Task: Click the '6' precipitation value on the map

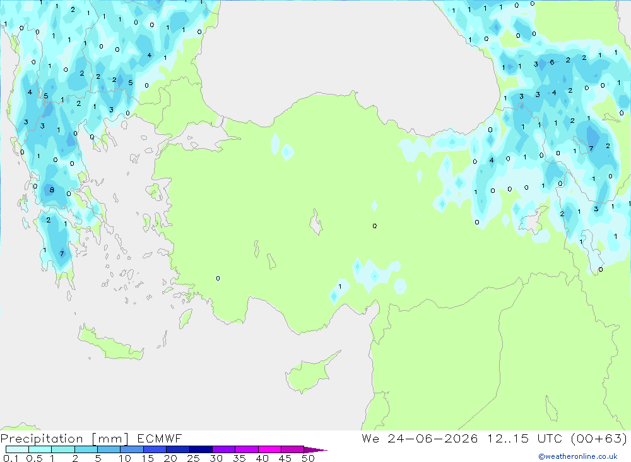Action: 552,62
